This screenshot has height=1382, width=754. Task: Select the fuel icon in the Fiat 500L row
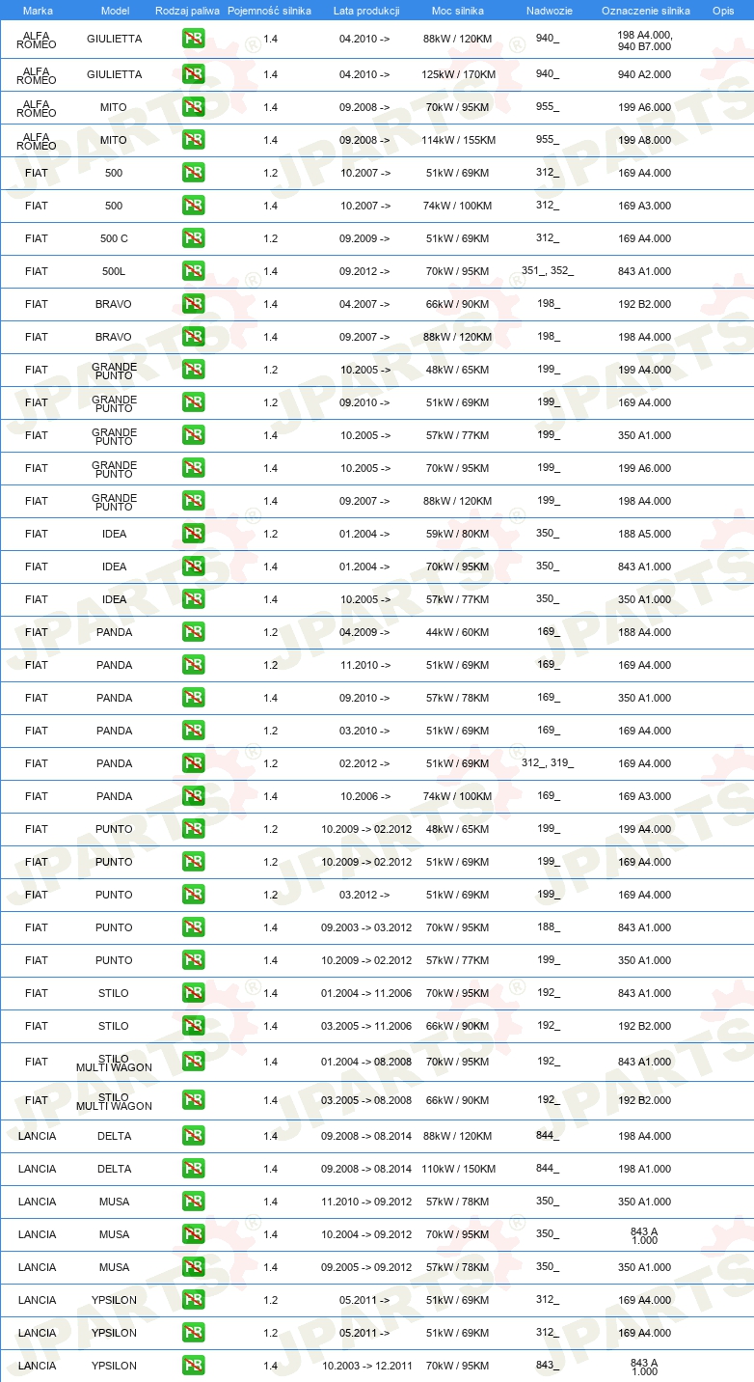pyautogui.click(x=194, y=271)
